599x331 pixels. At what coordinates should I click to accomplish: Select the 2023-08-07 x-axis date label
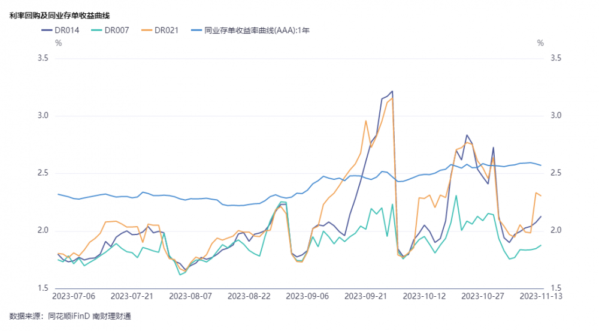(190, 296)
